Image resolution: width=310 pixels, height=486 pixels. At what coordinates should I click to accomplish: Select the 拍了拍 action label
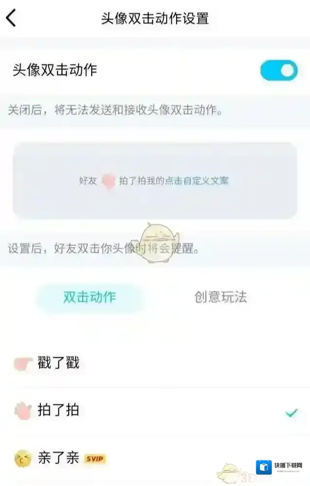[x=58, y=410]
